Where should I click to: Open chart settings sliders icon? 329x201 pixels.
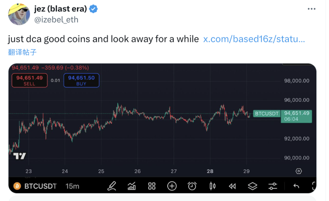pyautogui.click(x=272, y=186)
